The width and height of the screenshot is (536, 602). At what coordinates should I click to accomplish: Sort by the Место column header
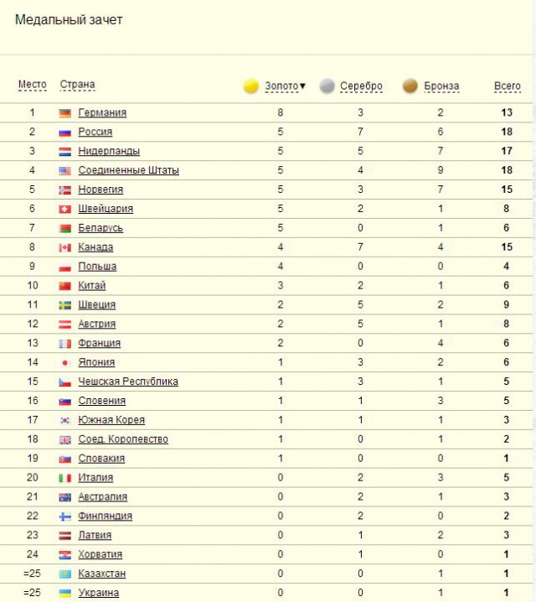pos(32,85)
